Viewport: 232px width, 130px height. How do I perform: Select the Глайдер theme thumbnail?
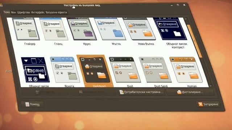point(26,29)
